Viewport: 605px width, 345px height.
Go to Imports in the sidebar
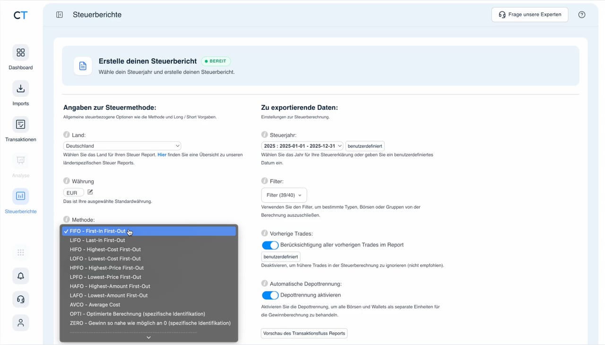point(21,88)
